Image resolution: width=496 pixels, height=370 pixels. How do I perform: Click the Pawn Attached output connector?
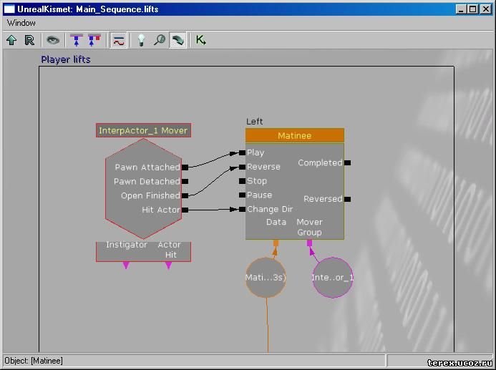[185, 167]
